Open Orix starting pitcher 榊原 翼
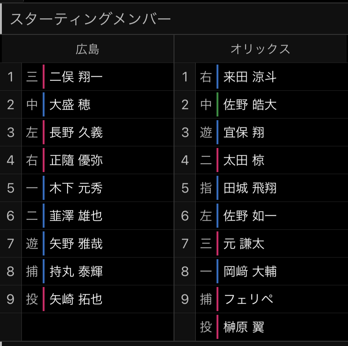Viewport: 348px width, 346px height. [x=244, y=327]
